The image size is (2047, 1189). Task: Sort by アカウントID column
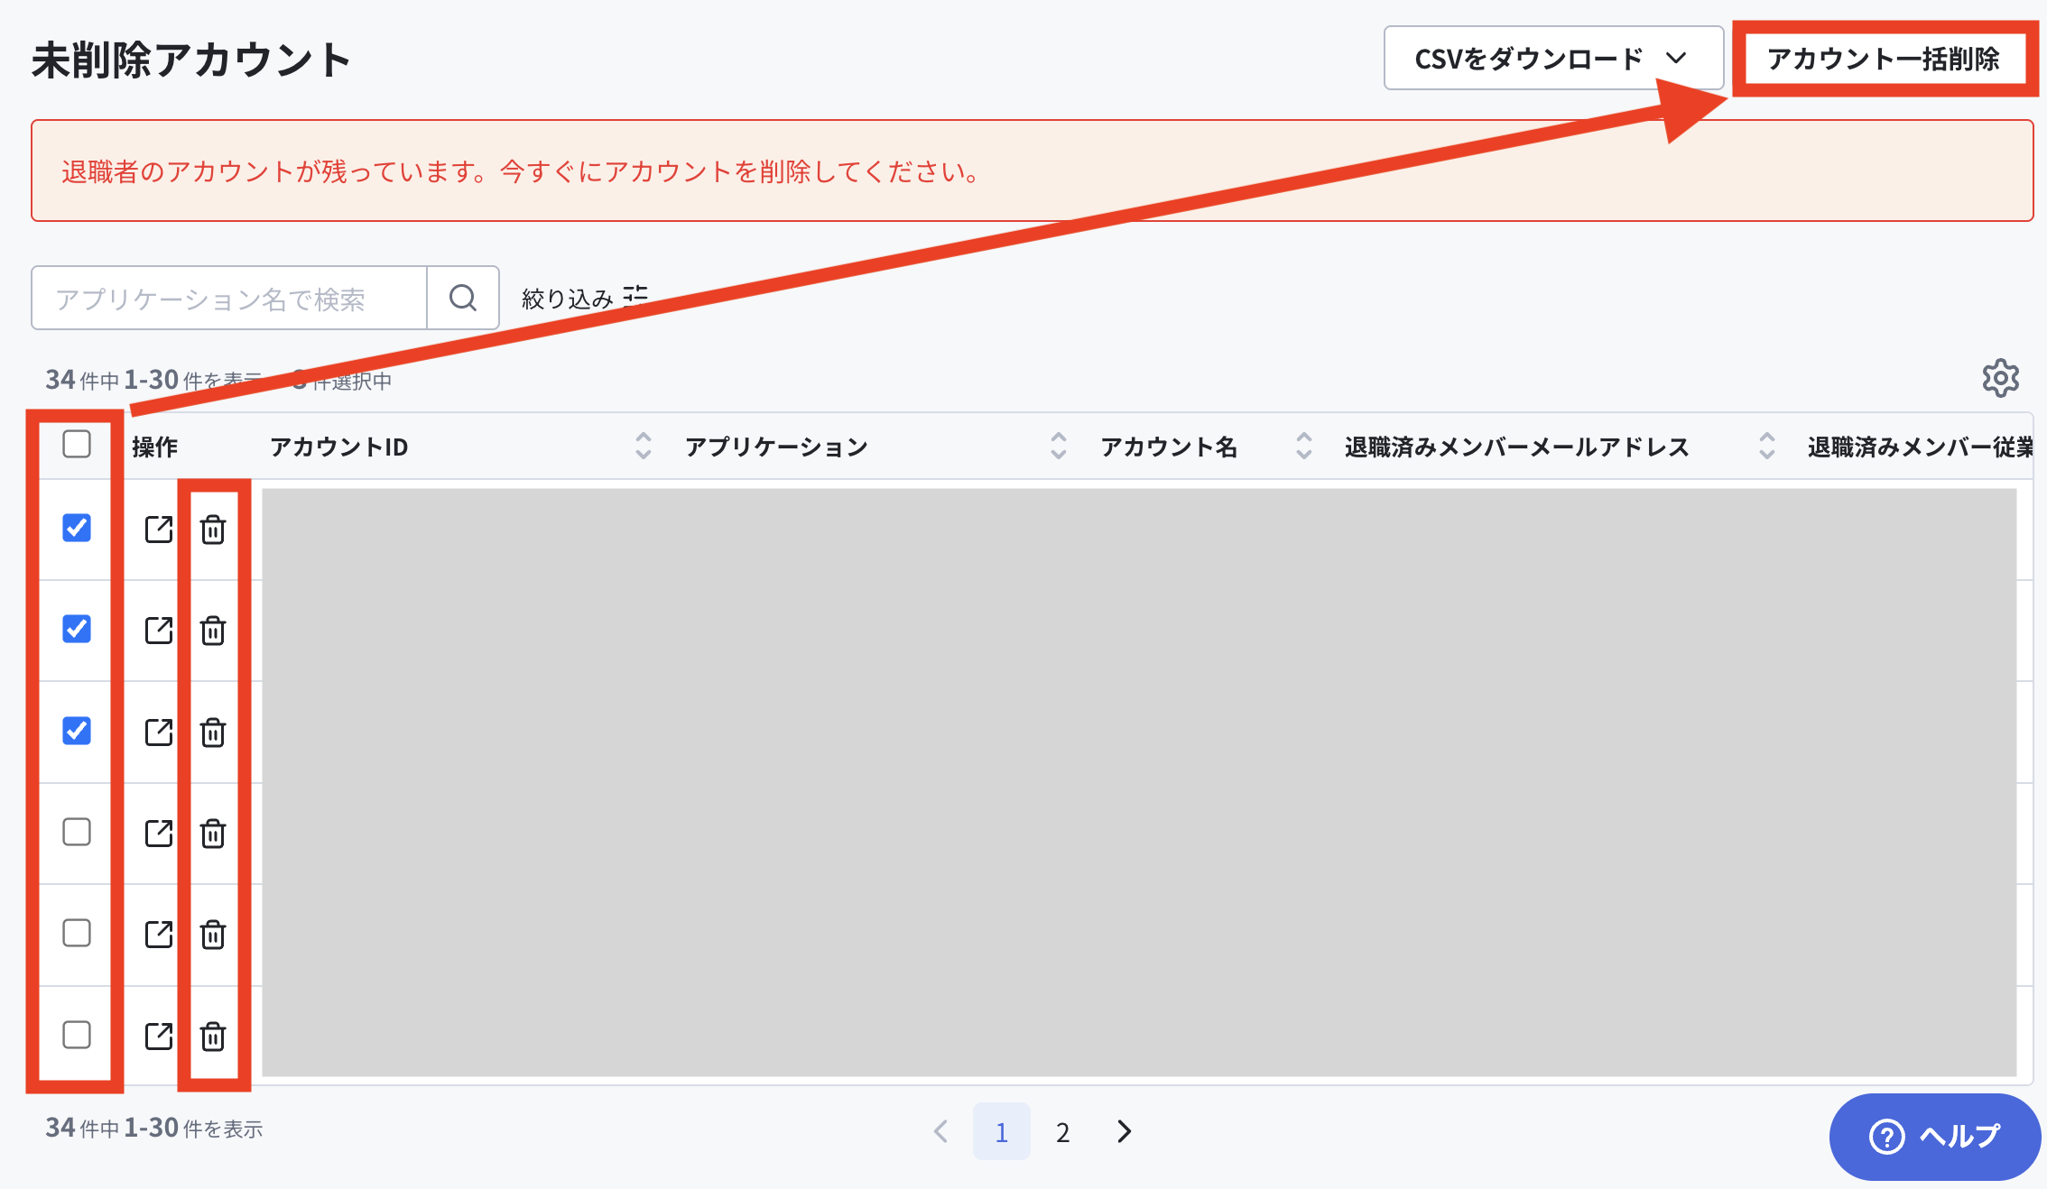coord(643,446)
